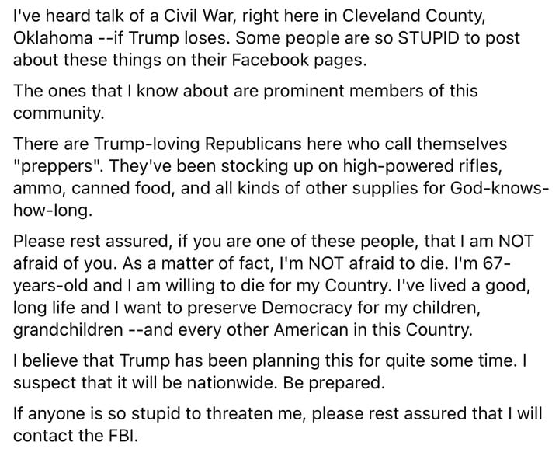Screen dimensions: 559x456
Task: Click the words "contact the FBI."
Action: pos(75,436)
